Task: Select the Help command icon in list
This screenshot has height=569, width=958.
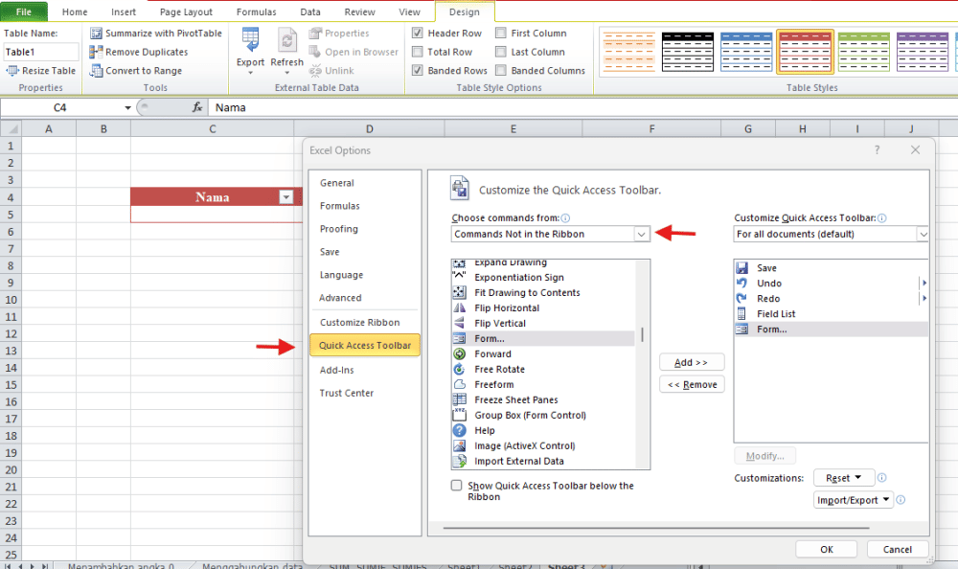Action: (459, 430)
